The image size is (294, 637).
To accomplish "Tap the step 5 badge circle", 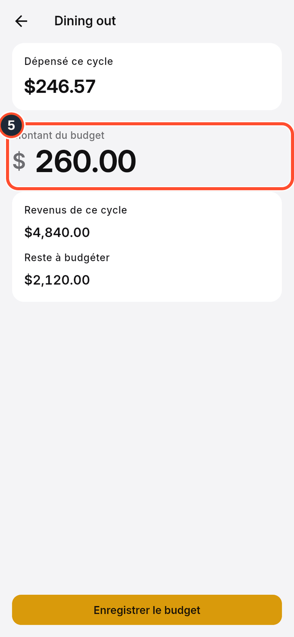I will (11, 125).
